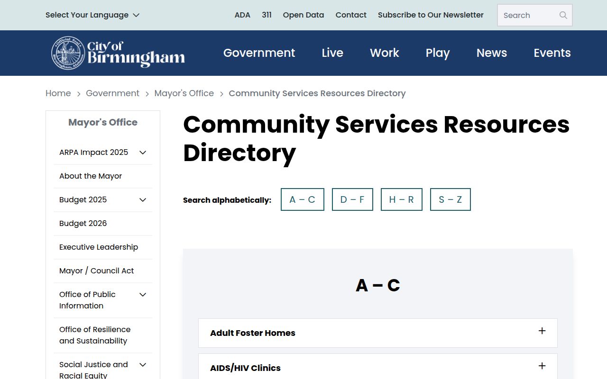Focus the Search input field
The width and height of the screenshot is (607, 379).
click(527, 15)
